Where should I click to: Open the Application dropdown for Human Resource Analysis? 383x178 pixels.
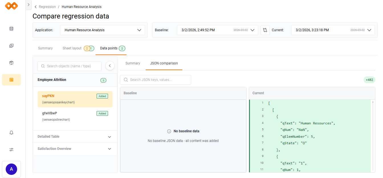(x=103, y=30)
